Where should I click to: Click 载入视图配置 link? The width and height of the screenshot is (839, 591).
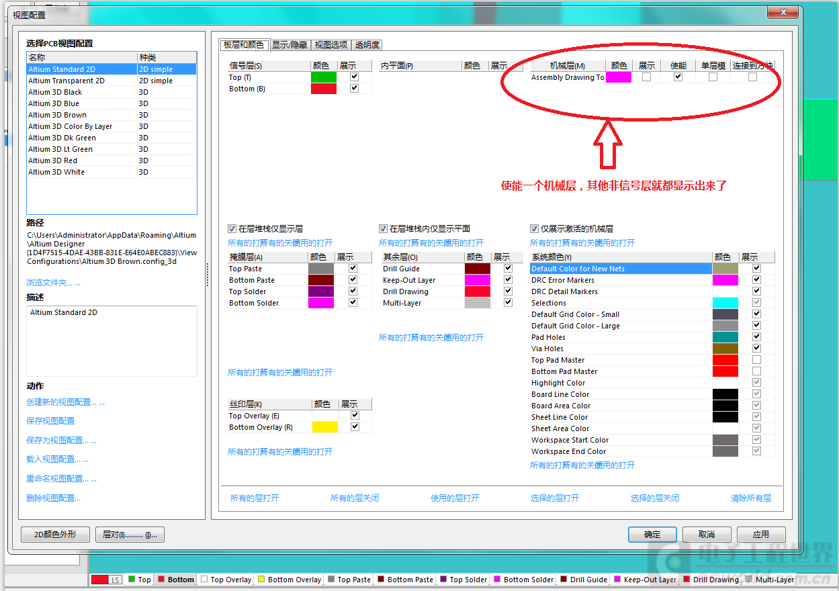coord(58,459)
